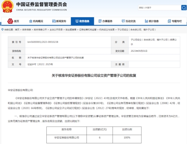Click index number bm56000001/2023-00010238
Viewport: 187px width, 144px height.
coord(43,42)
